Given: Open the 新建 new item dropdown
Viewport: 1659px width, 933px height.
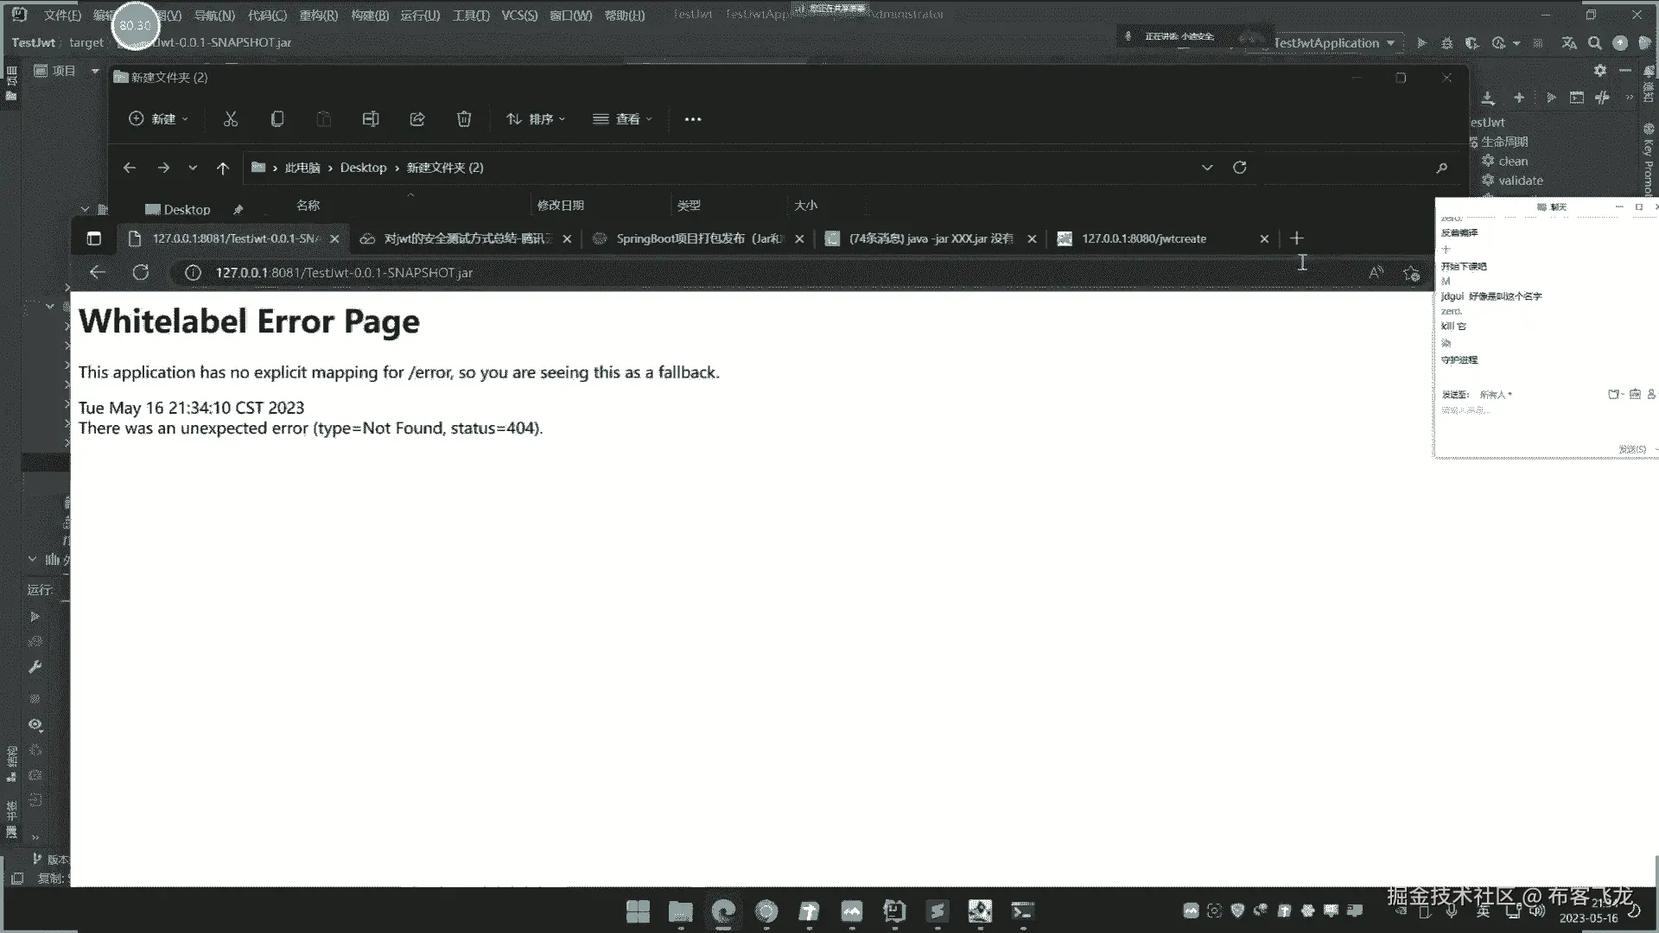Looking at the screenshot, I should [158, 119].
